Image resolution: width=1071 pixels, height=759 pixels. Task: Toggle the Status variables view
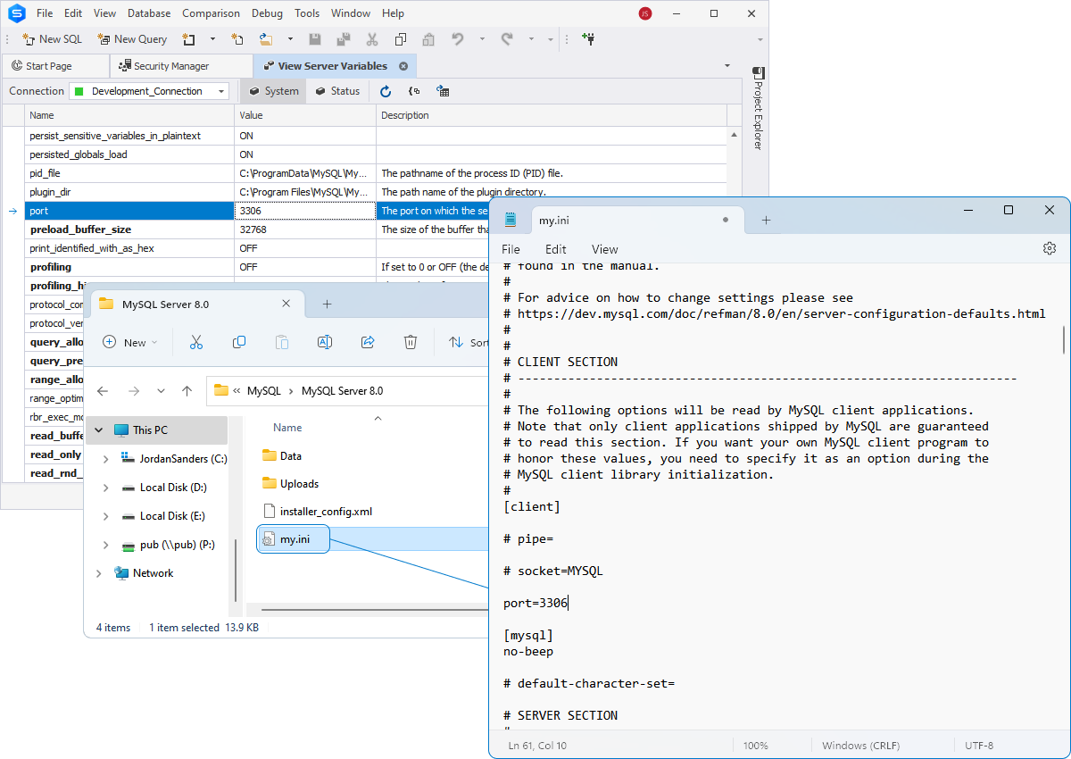[337, 91]
